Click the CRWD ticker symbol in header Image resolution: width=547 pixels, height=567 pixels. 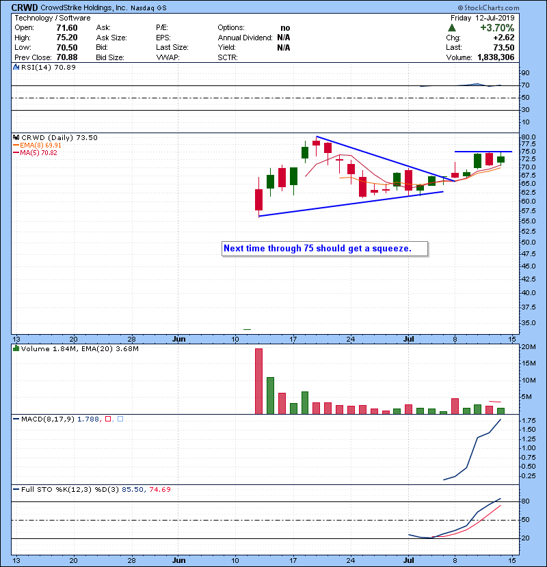(25, 8)
